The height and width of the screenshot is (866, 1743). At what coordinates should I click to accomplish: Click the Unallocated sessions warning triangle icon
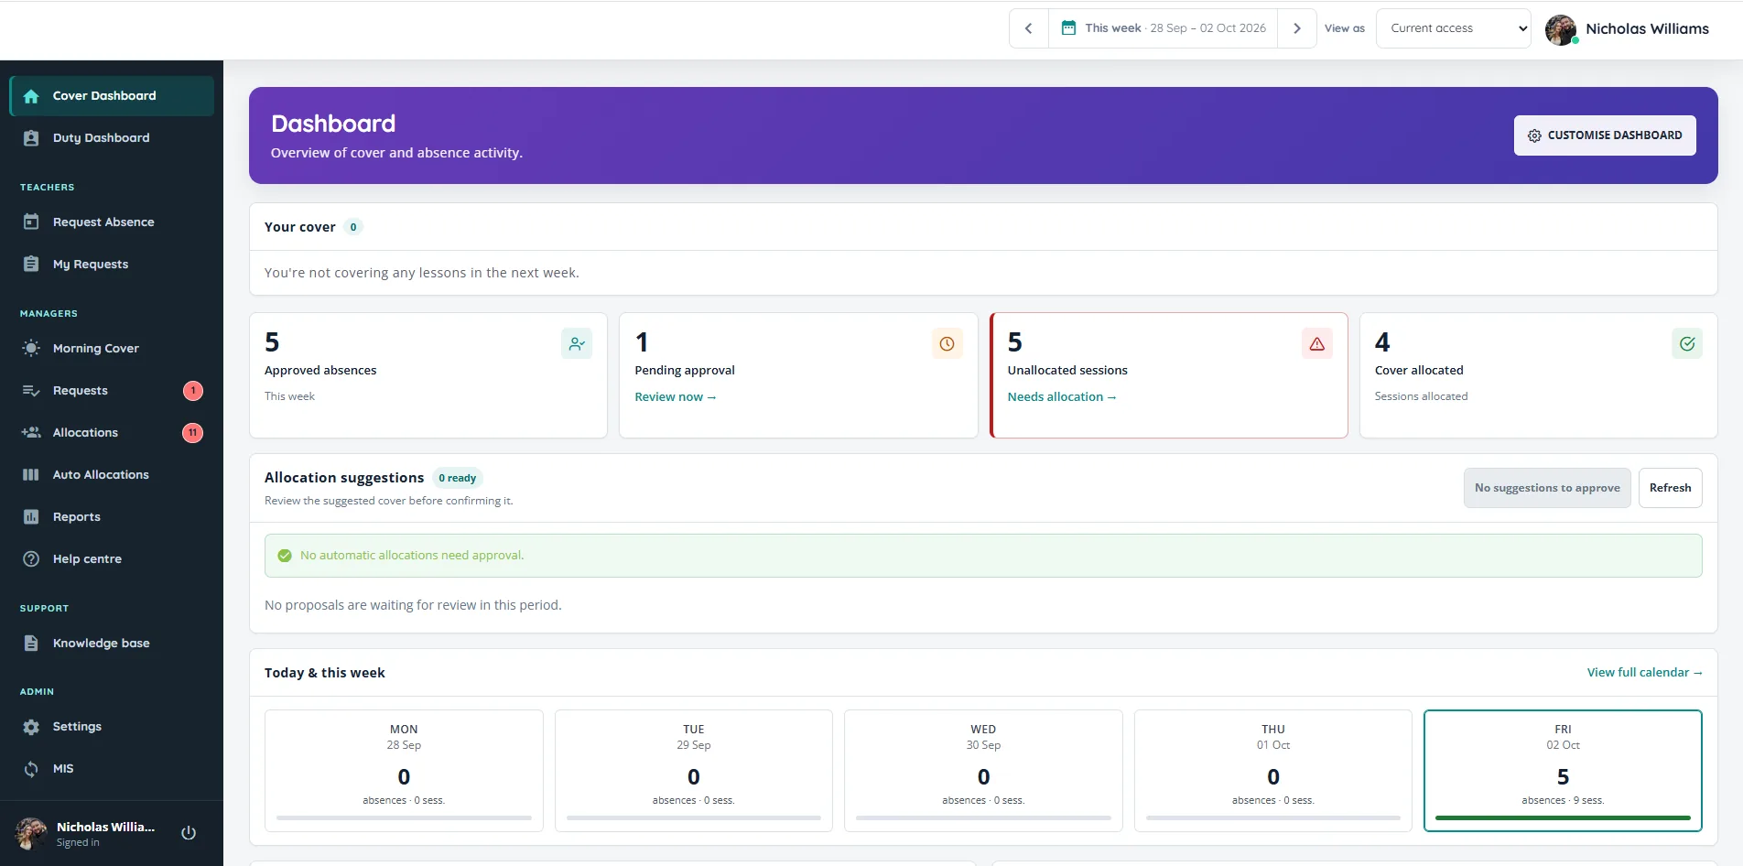pyautogui.click(x=1317, y=343)
